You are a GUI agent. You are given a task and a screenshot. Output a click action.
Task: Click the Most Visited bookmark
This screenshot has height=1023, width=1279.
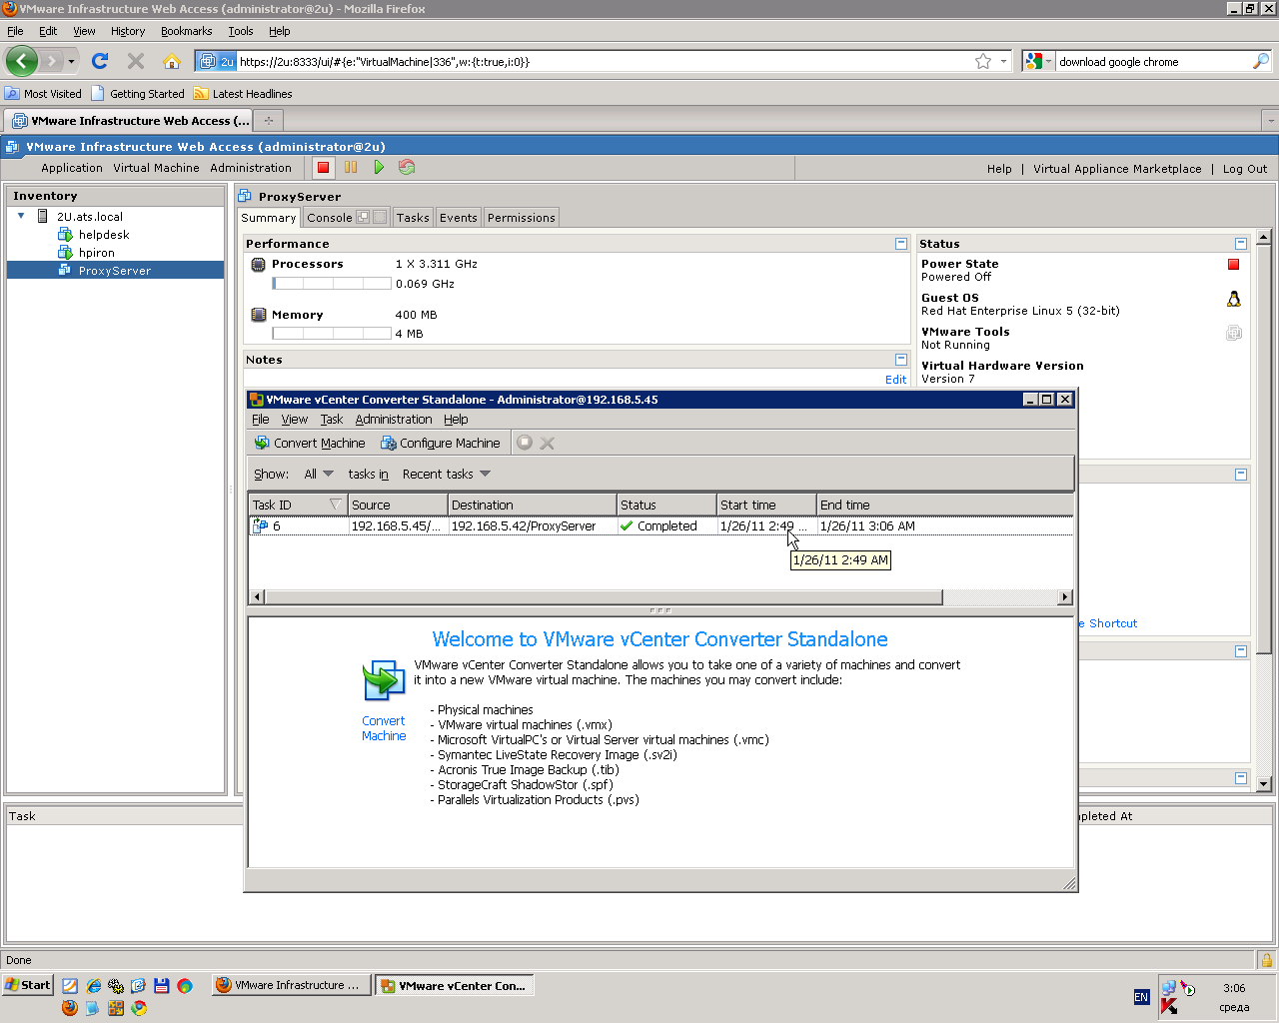coord(44,94)
